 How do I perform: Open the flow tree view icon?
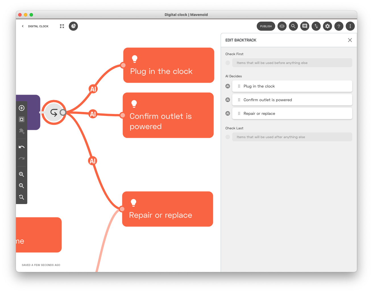pyautogui.click(x=62, y=26)
